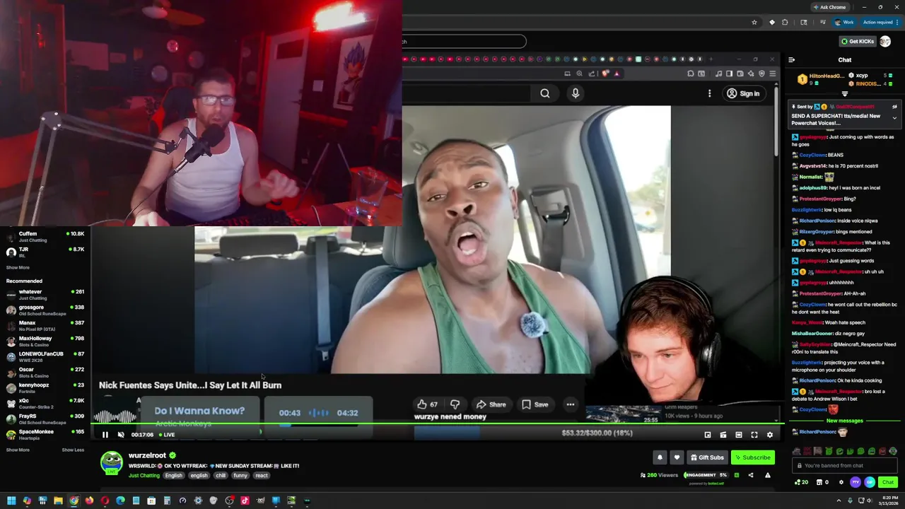The image size is (905, 509).
Task: Open SpaceMonkee channel in recommended list
Action: coord(45,435)
